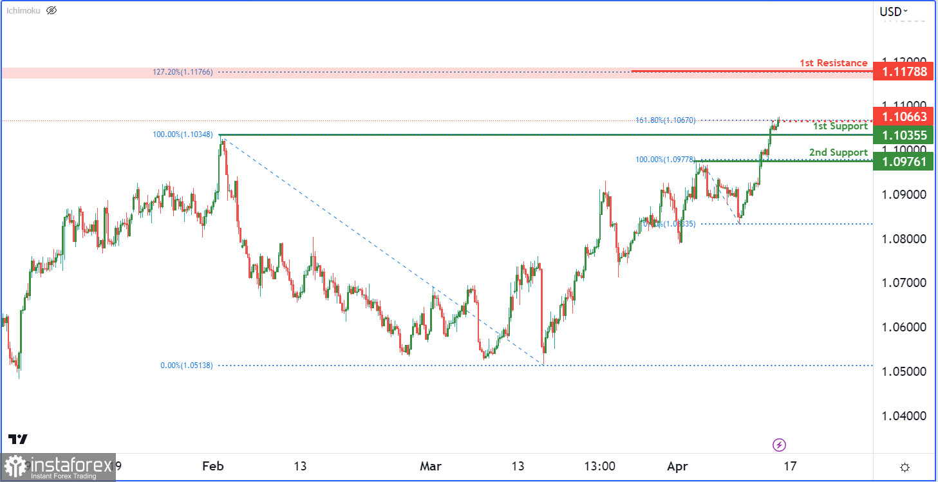Click the 100.00%(1.09778) Fibonacci label
938x482 pixels.
click(666, 160)
